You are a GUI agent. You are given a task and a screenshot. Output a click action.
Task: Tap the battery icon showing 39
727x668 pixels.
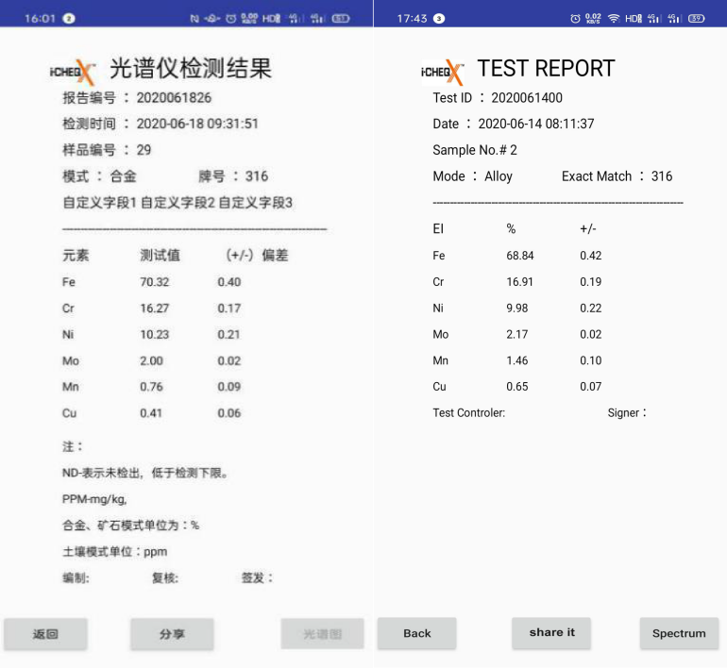[697, 18]
